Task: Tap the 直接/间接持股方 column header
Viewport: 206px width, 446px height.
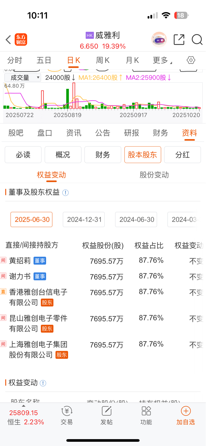Action: (x=32, y=245)
